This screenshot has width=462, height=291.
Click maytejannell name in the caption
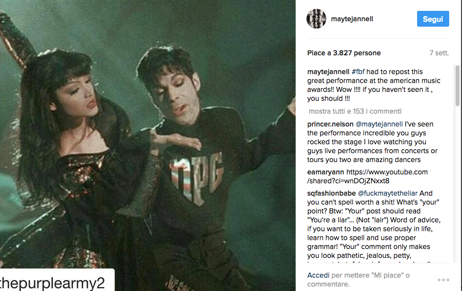(x=328, y=72)
